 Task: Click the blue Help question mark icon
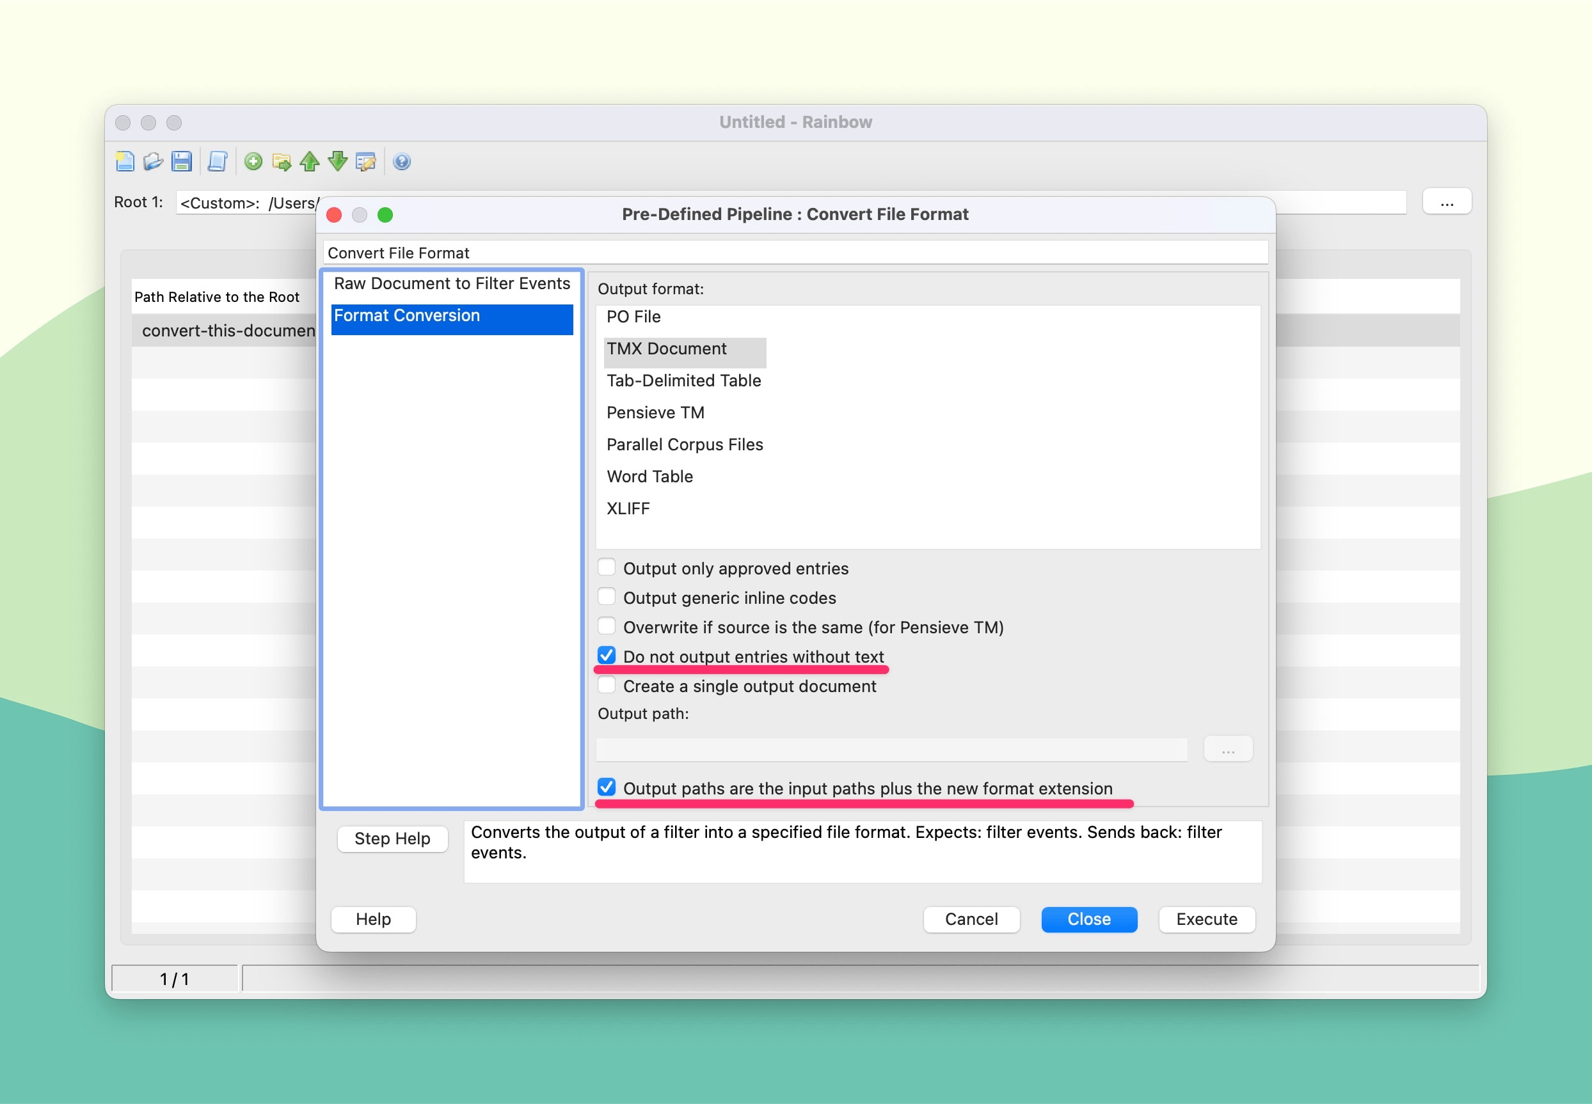coord(401,161)
